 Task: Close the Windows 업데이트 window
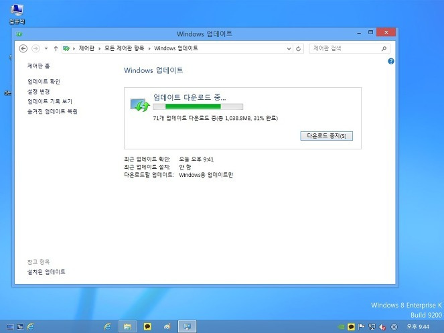point(386,32)
